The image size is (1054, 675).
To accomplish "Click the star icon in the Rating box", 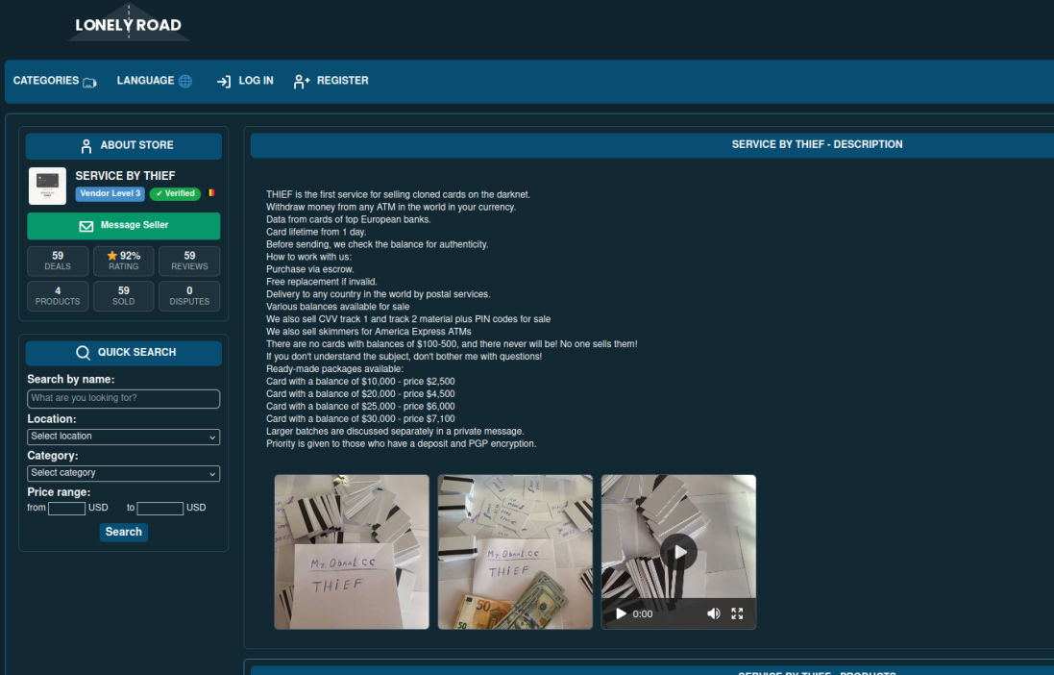I will [112, 256].
